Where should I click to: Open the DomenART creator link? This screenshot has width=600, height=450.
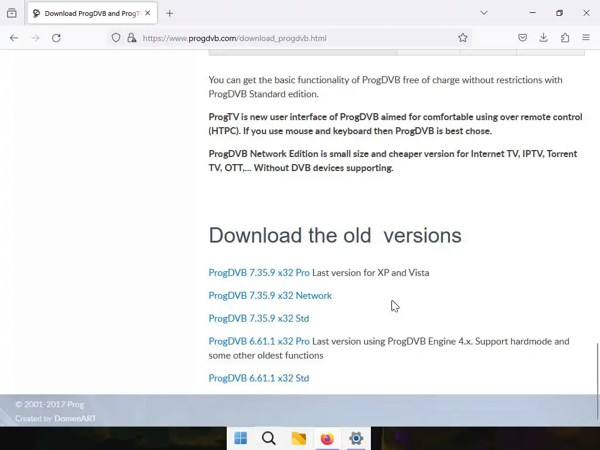point(75,418)
